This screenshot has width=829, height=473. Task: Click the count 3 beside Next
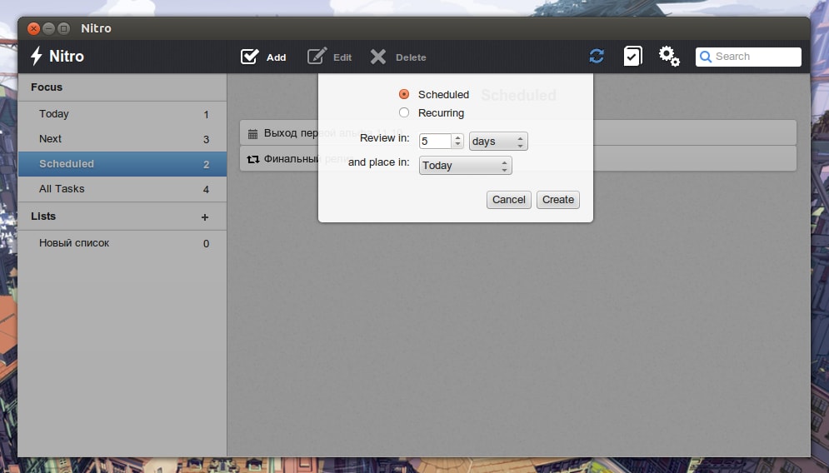pos(206,140)
